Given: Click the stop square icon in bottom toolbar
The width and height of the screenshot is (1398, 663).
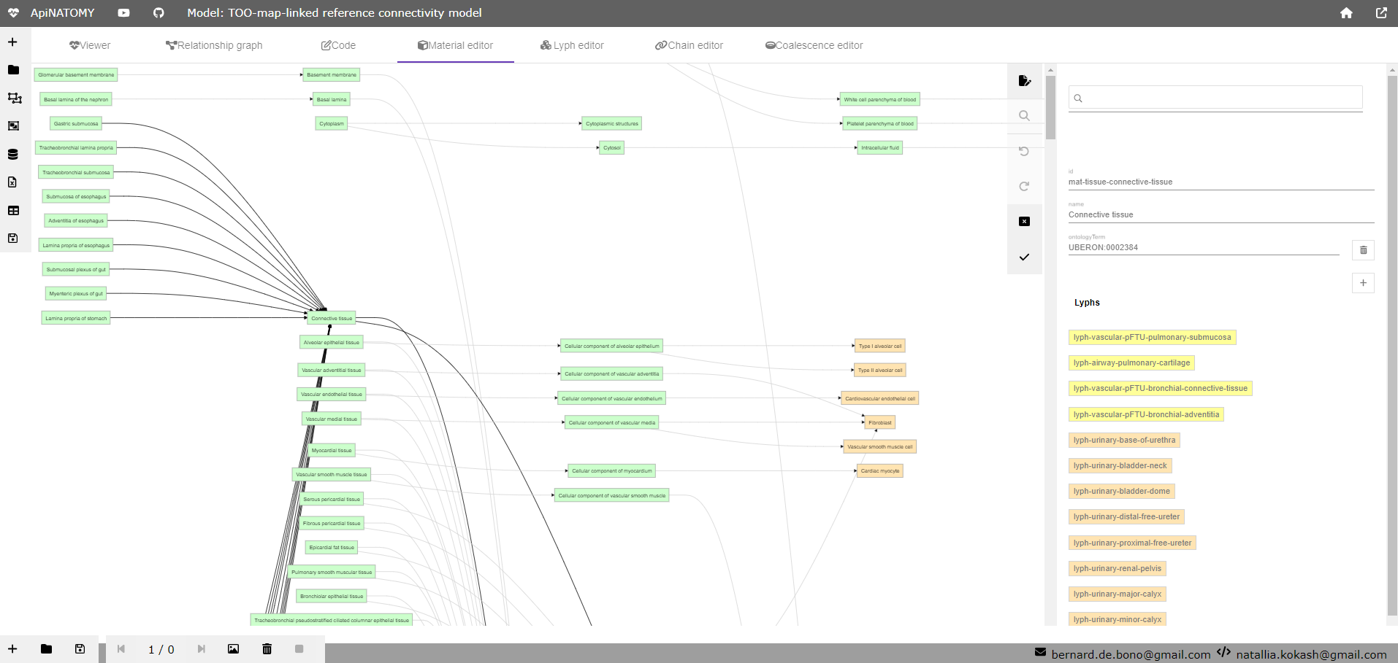Looking at the screenshot, I should tap(299, 649).
